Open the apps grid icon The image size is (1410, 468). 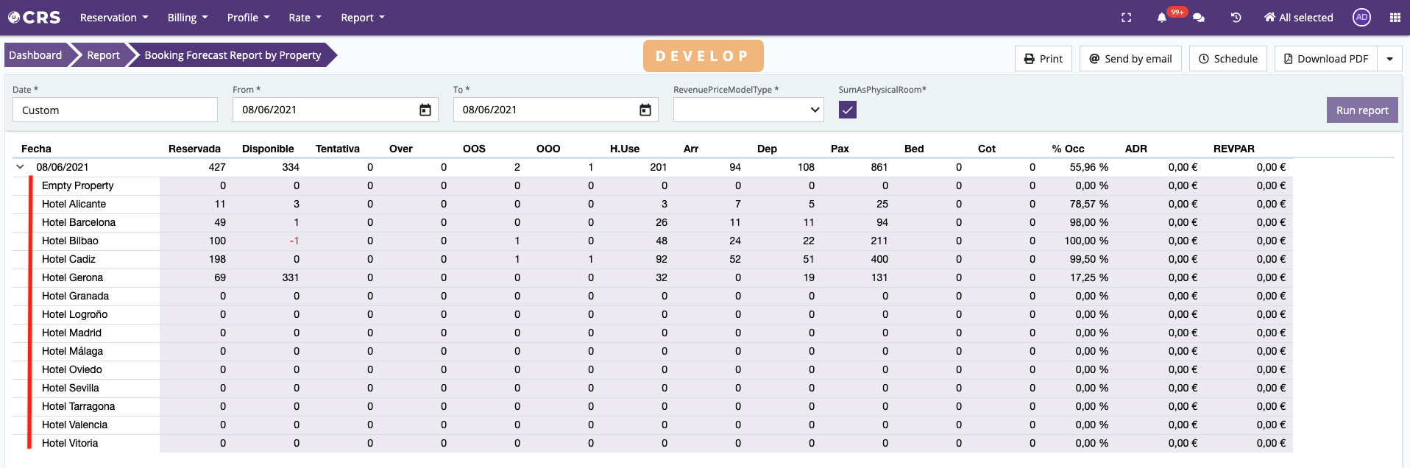(1395, 18)
